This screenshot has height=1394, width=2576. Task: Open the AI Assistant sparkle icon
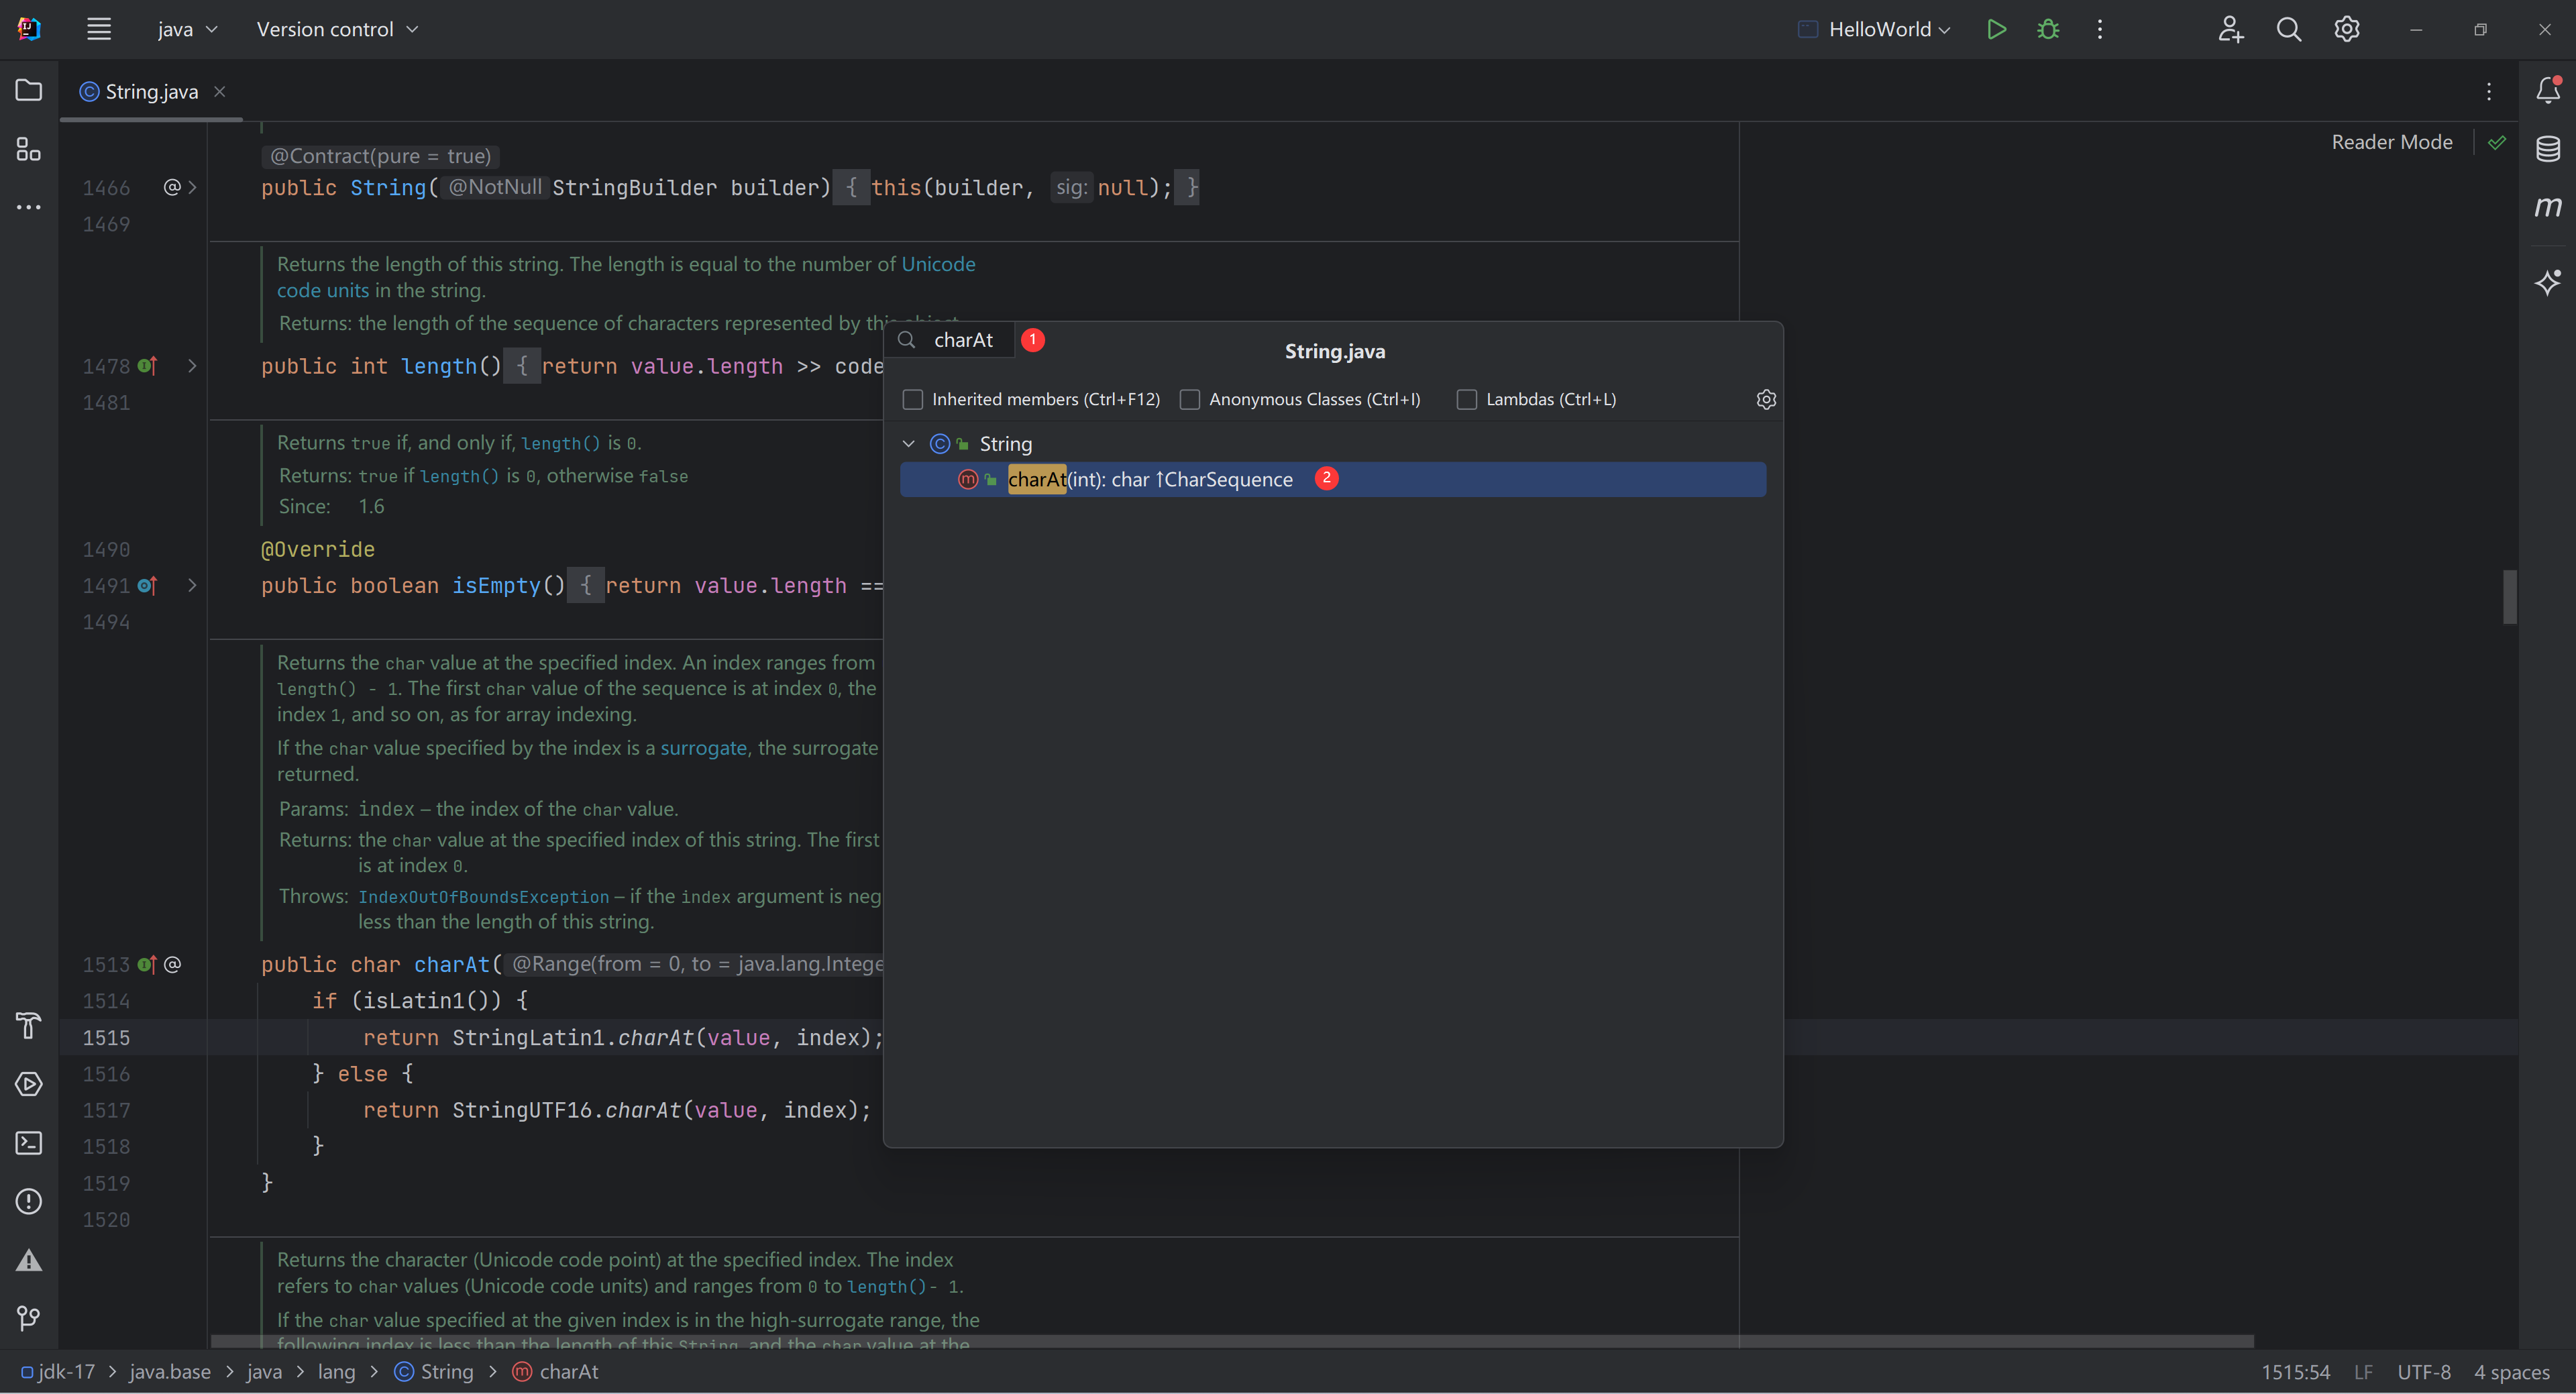point(2548,282)
